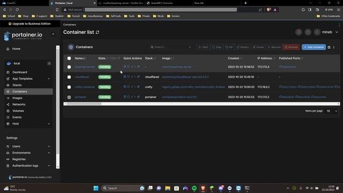The image size is (343, 193).
Task: Open the notifications bell in Portainer header
Action: tap(299, 32)
